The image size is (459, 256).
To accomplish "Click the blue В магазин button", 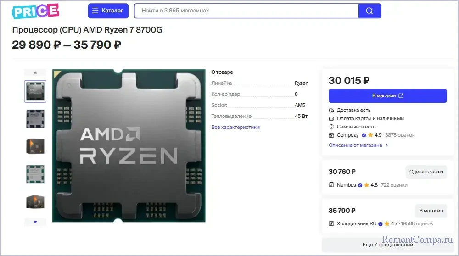I will [387, 96].
